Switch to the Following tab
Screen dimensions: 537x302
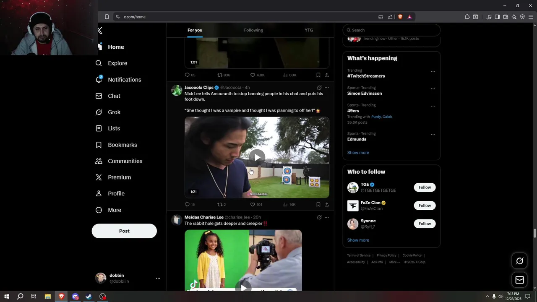[253, 30]
